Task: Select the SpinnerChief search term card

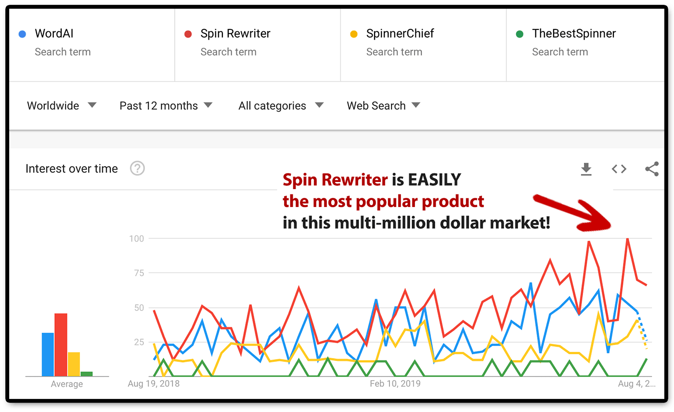Action: tap(424, 46)
